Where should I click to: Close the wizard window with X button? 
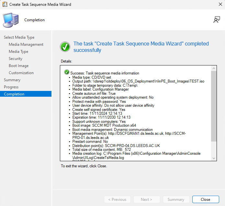coord(217,5)
